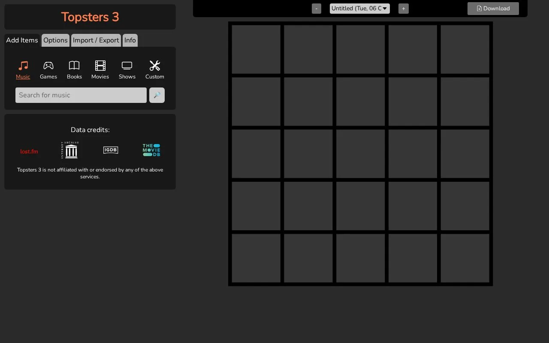Select the Music note category icon
This screenshot has height=343, width=549.
coord(23,66)
